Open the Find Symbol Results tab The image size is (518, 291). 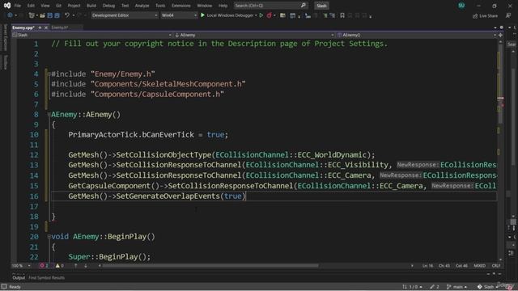point(47,278)
